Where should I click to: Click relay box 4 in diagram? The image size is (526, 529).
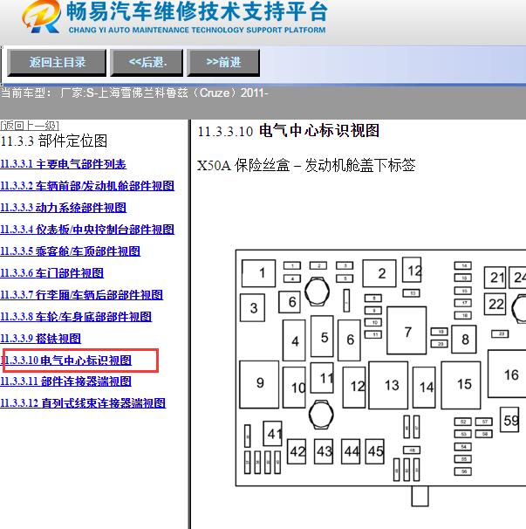coord(294,340)
